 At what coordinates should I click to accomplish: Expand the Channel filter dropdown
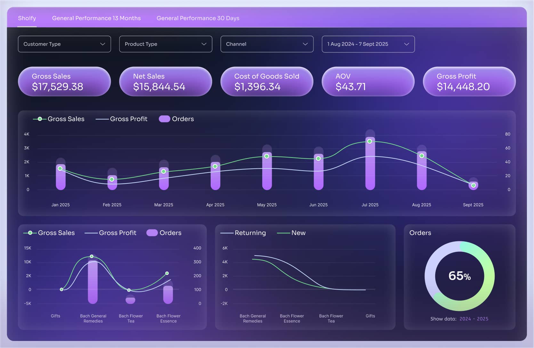[x=267, y=44]
